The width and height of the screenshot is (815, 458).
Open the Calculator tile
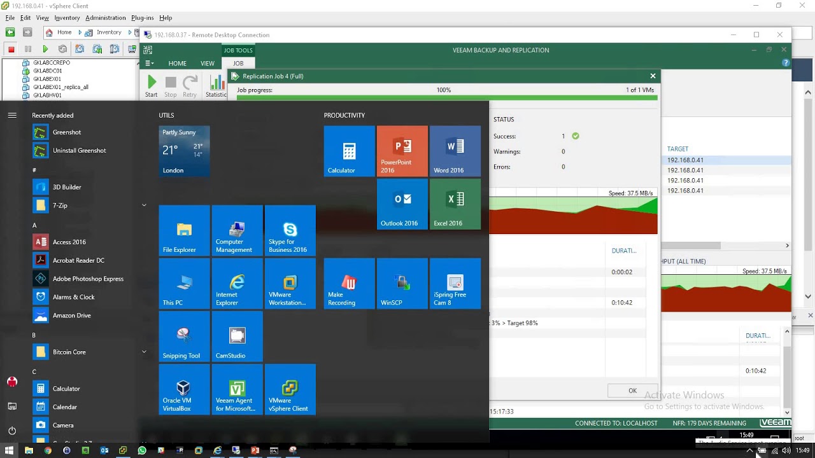(x=349, y=151)
